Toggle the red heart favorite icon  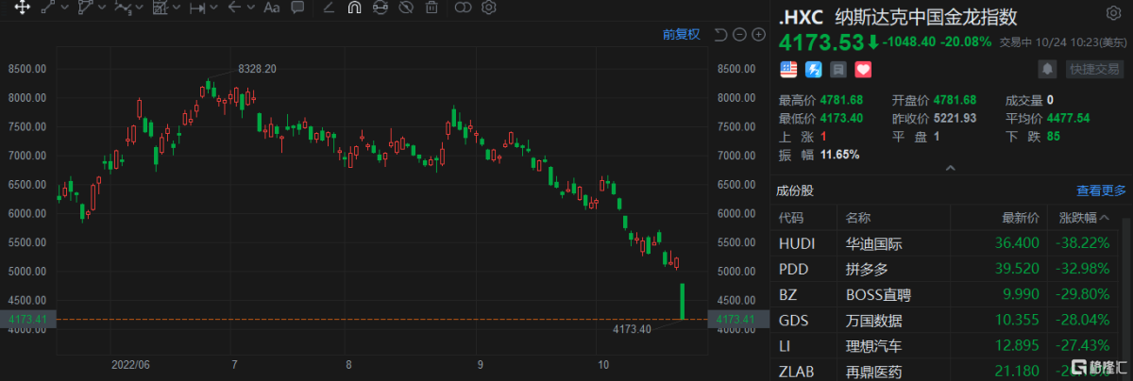click(862, 69)
